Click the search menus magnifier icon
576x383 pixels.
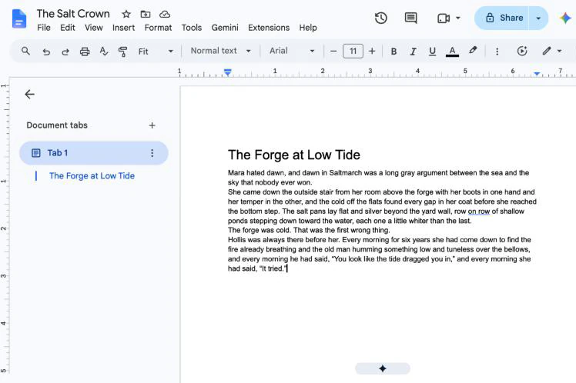pyautogui.click(x=25, y=51)
